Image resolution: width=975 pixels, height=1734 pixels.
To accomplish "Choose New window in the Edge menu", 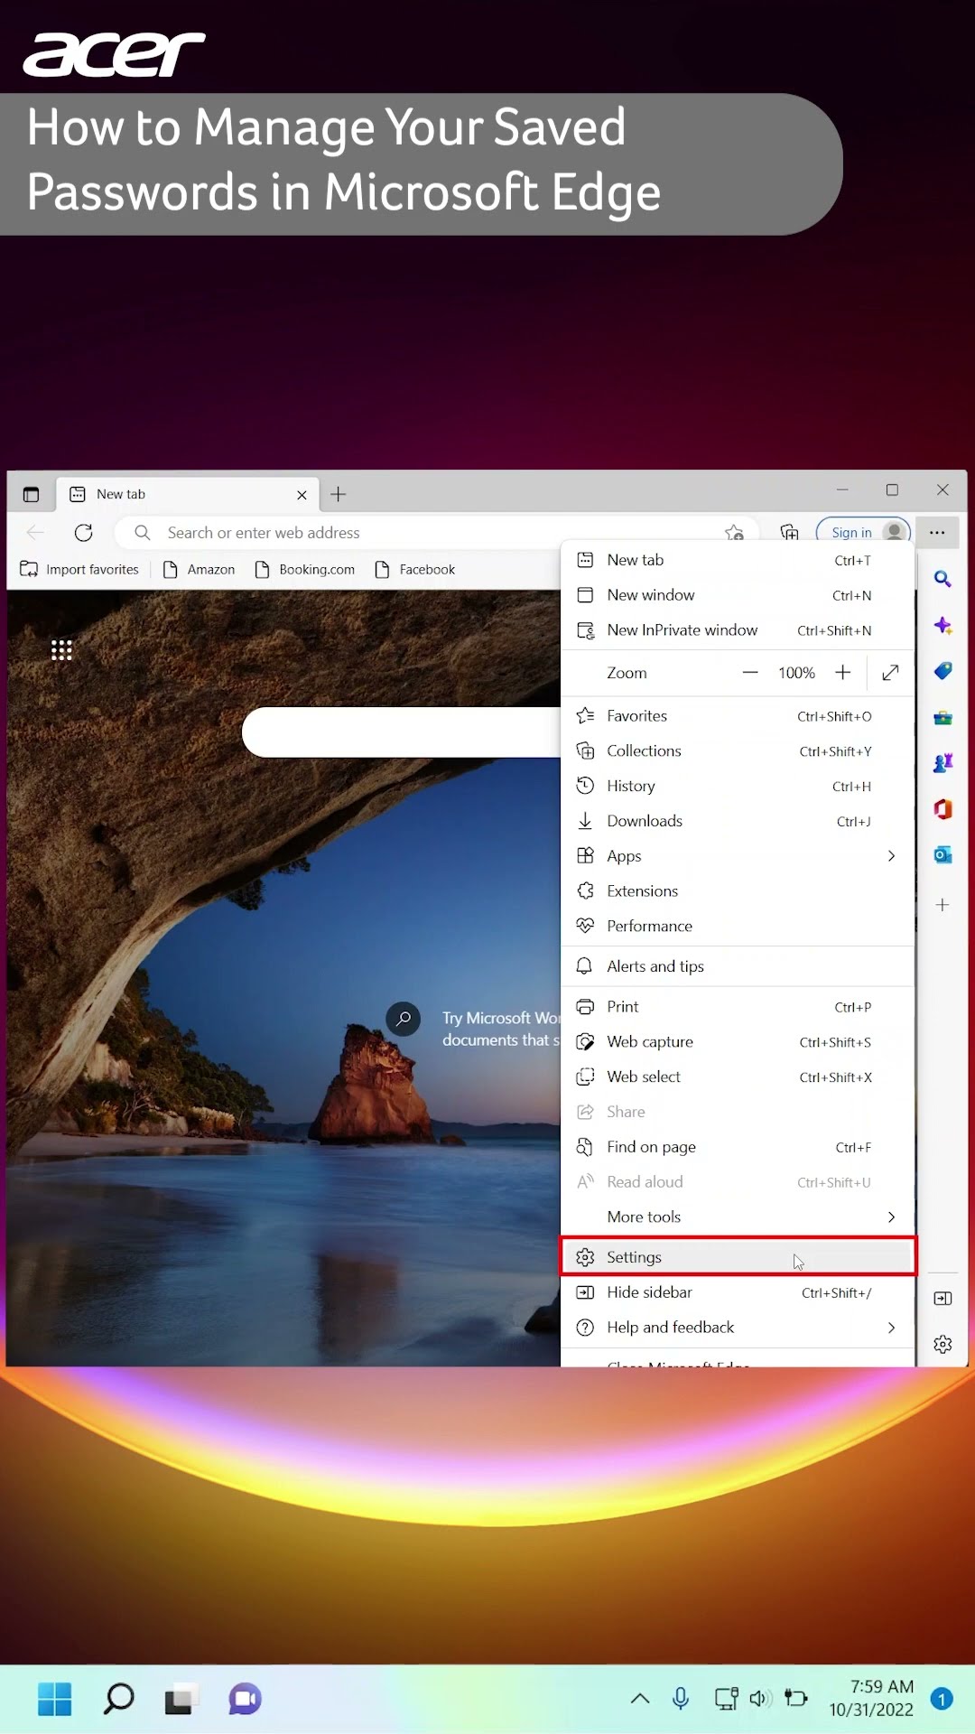I will tap(738, 595).
